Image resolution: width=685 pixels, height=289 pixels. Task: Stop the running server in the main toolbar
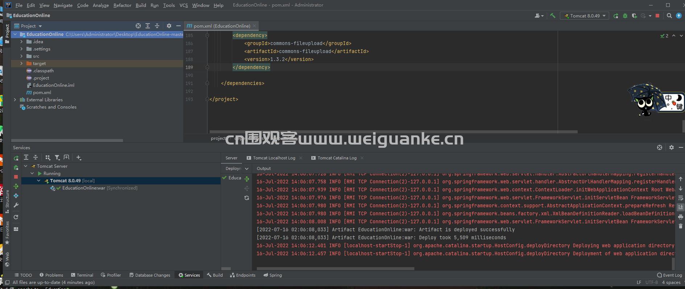(x=657, y=16)
